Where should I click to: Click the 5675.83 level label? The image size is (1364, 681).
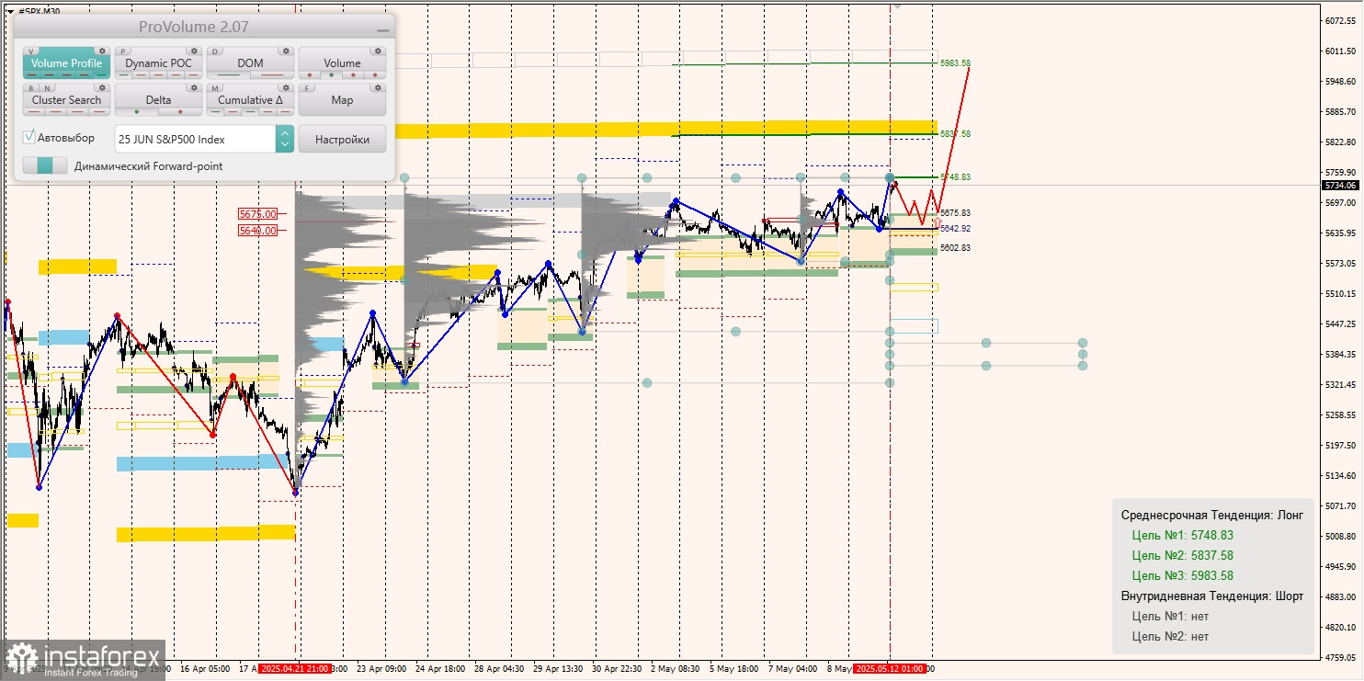click(956, 212)
